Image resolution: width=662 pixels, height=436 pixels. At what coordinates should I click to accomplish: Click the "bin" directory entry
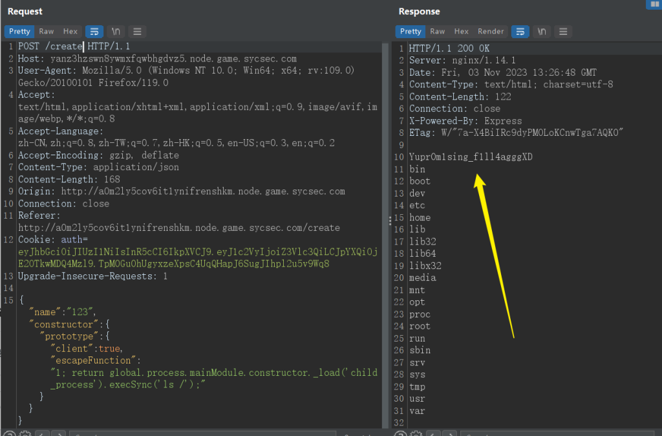click(417, 169)
